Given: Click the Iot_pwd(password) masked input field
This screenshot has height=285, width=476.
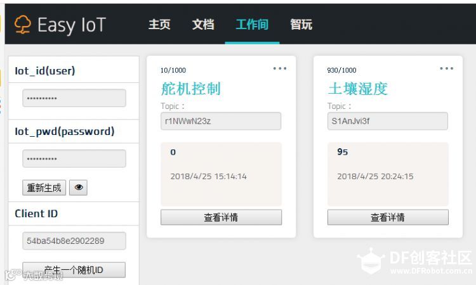Looking at the screenshot, I should 74,158.
